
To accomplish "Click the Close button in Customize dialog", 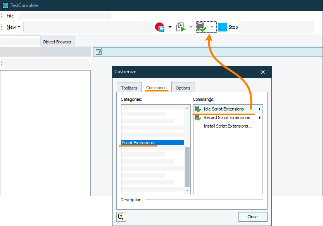I will (x=252, y=217).
